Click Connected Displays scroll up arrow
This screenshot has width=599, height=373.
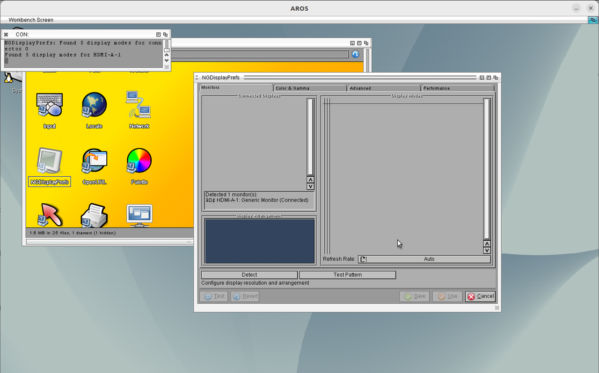(310, 180)
